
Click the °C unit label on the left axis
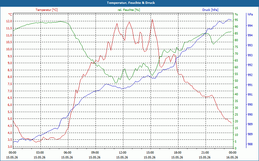coord(10,14)
